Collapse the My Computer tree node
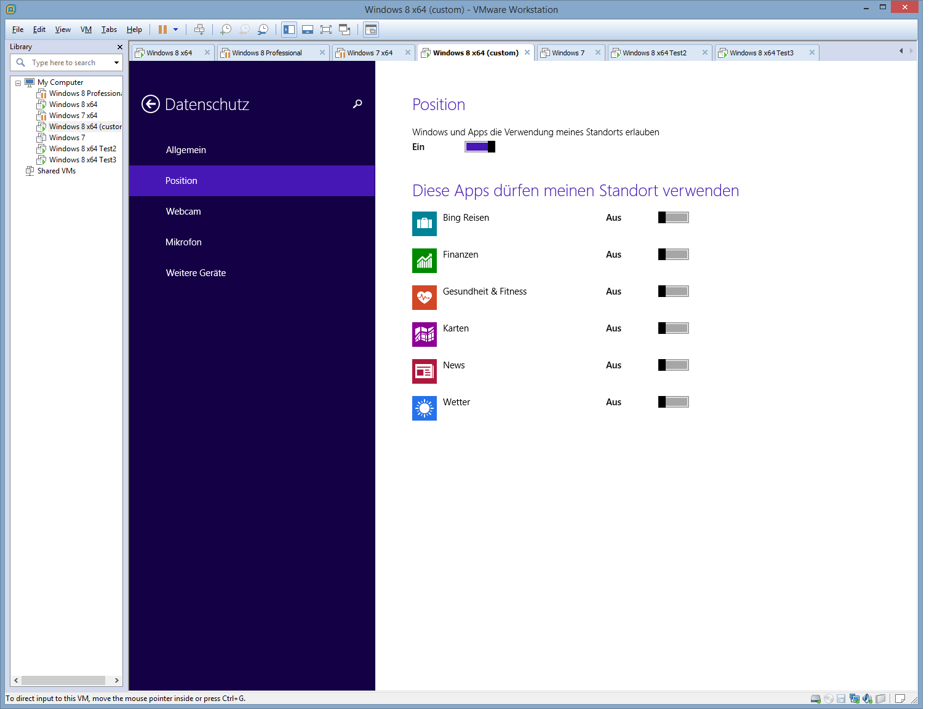The height and width of the screenshot is (709, 945). tap(18, 83)
